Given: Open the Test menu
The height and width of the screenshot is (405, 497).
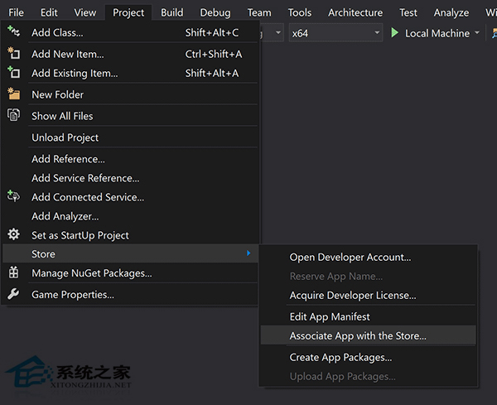Looking at the screenshot, I should [x=408, y=12].
